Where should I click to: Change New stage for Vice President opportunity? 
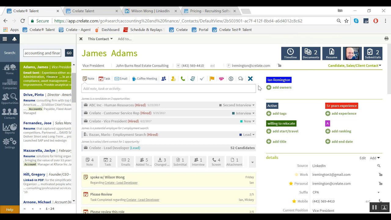pos(247,121)
